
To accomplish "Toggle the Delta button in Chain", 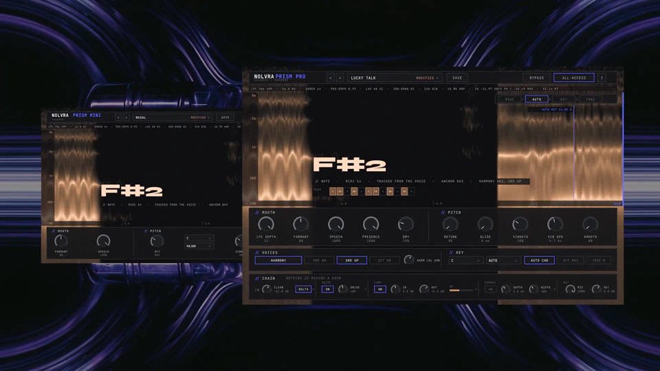I will click(x=303, y=289).
